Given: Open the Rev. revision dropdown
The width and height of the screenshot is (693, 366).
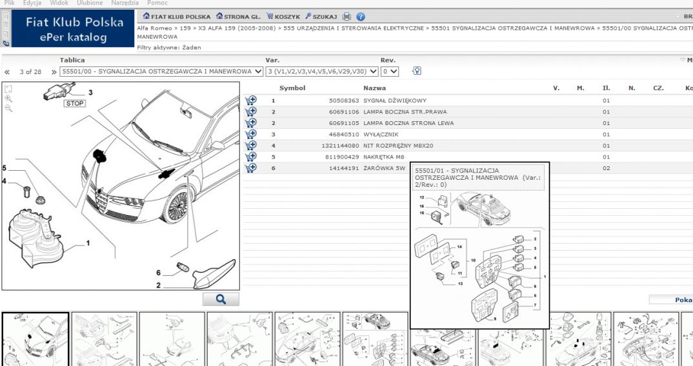Looking at the screenshot, I should (389, 71).
